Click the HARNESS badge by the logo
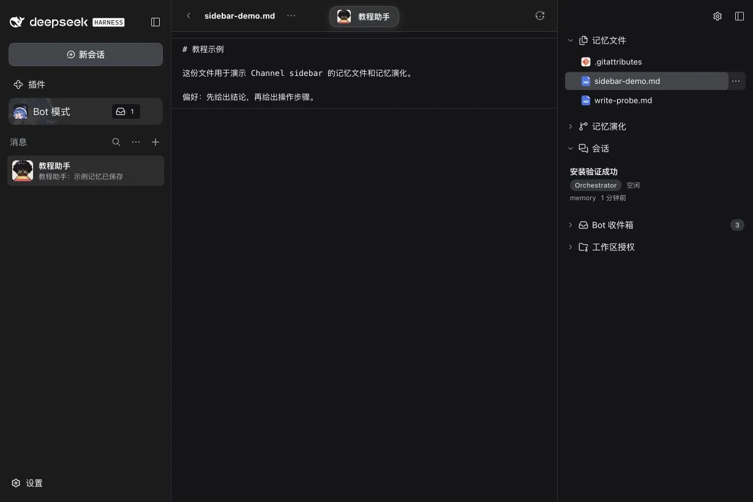The image size is (753, 502). [x=108, y=22]
